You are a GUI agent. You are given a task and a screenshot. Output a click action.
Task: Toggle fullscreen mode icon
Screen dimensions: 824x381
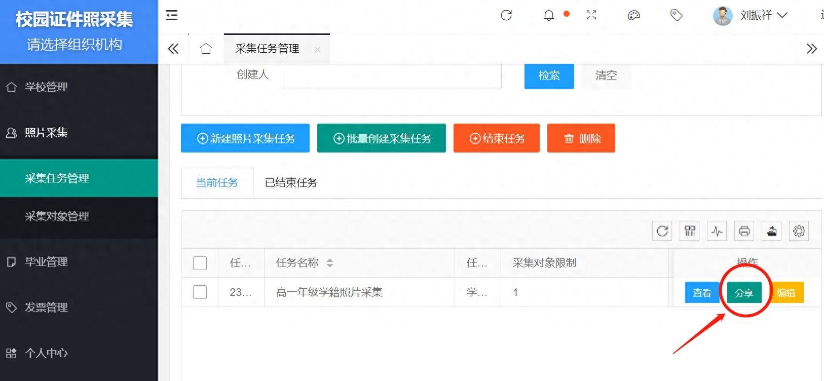(x=591, y=15)
